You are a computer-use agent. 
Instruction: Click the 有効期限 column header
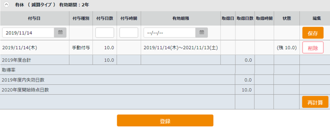click(181, 19)
